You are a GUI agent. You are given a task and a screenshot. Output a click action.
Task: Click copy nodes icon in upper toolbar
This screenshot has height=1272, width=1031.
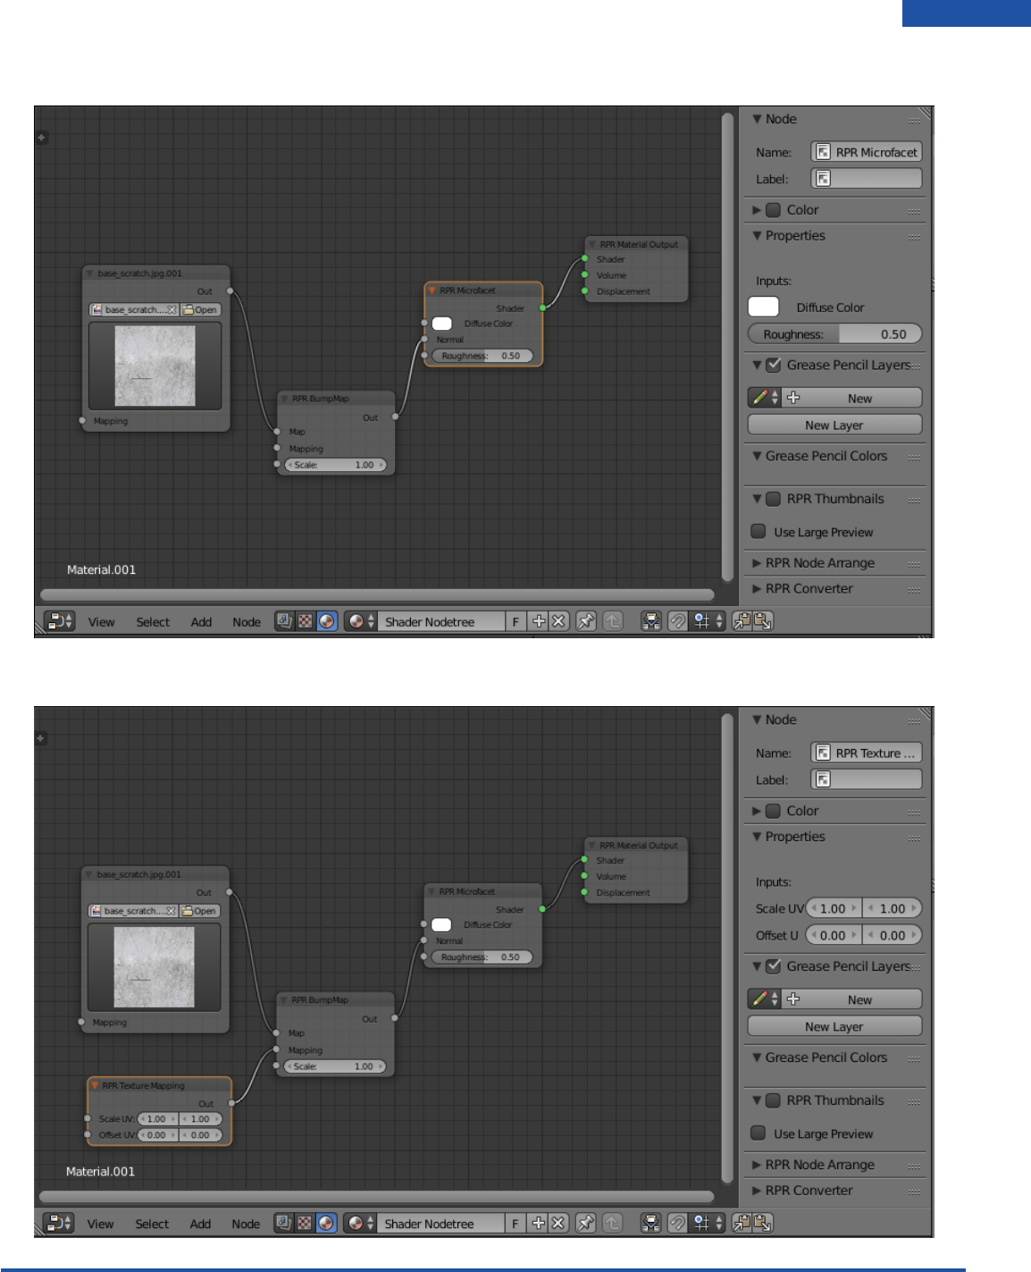click(x=742, y=621)
